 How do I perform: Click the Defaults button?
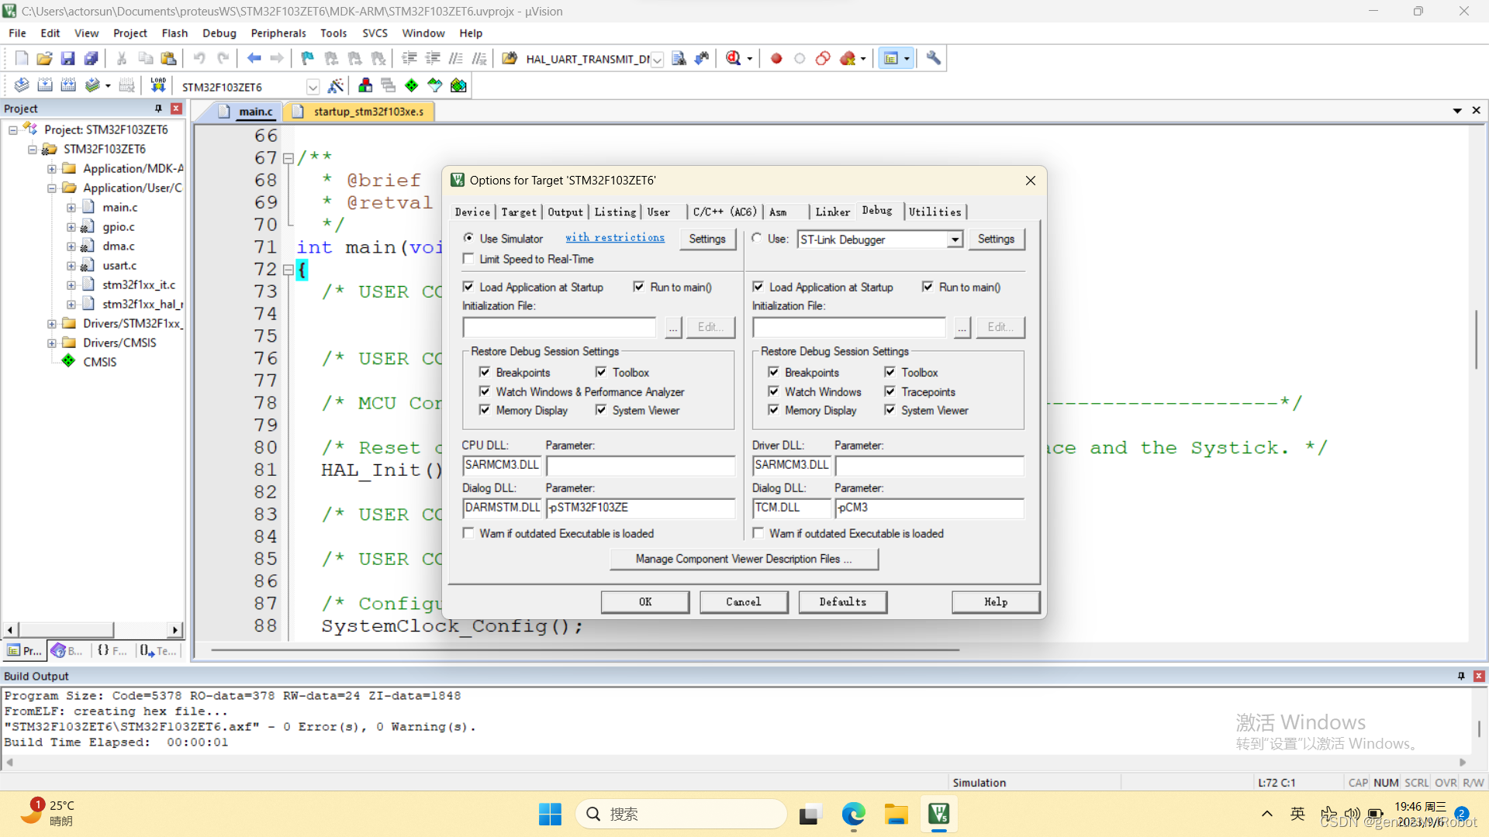[843, 602]
